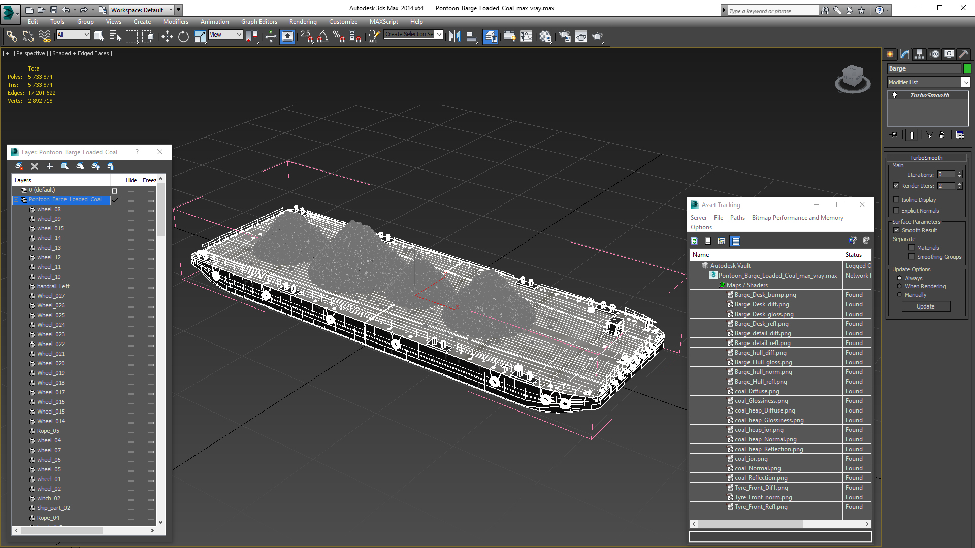Click the Barge object color swatch

967,68
